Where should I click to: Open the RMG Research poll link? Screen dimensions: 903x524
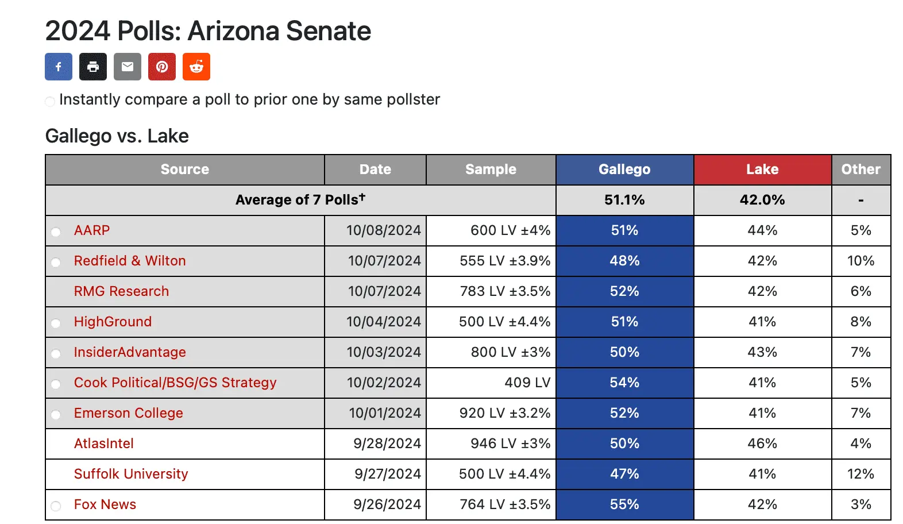tap(121, 291)
